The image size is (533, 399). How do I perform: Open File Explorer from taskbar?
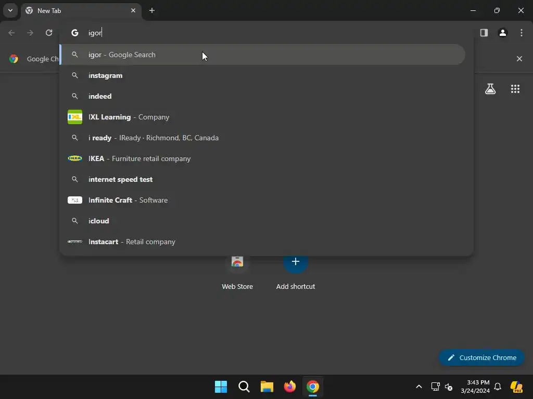click(x=267, y=387)
